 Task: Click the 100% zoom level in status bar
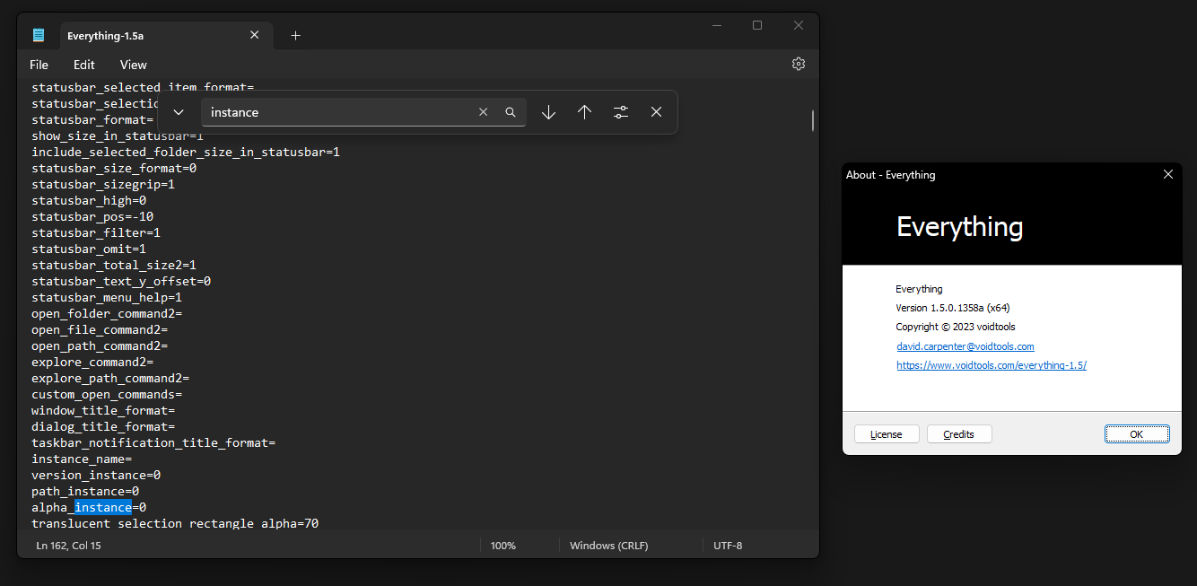(503, 546)
